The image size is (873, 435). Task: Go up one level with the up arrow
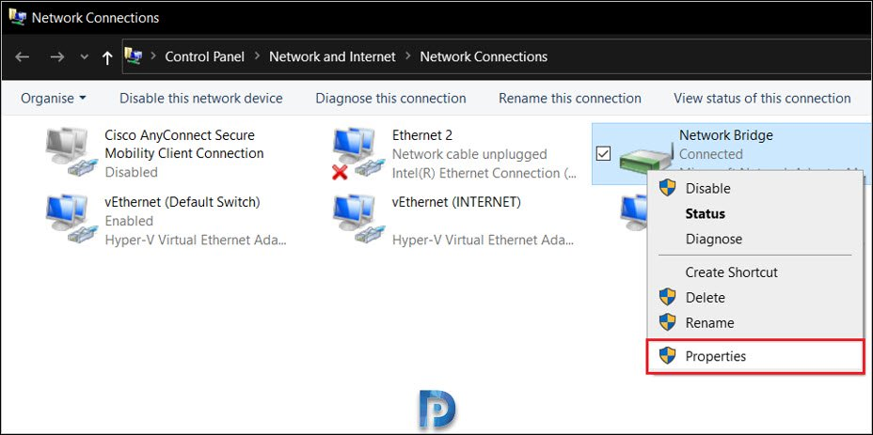coord(107,57)
